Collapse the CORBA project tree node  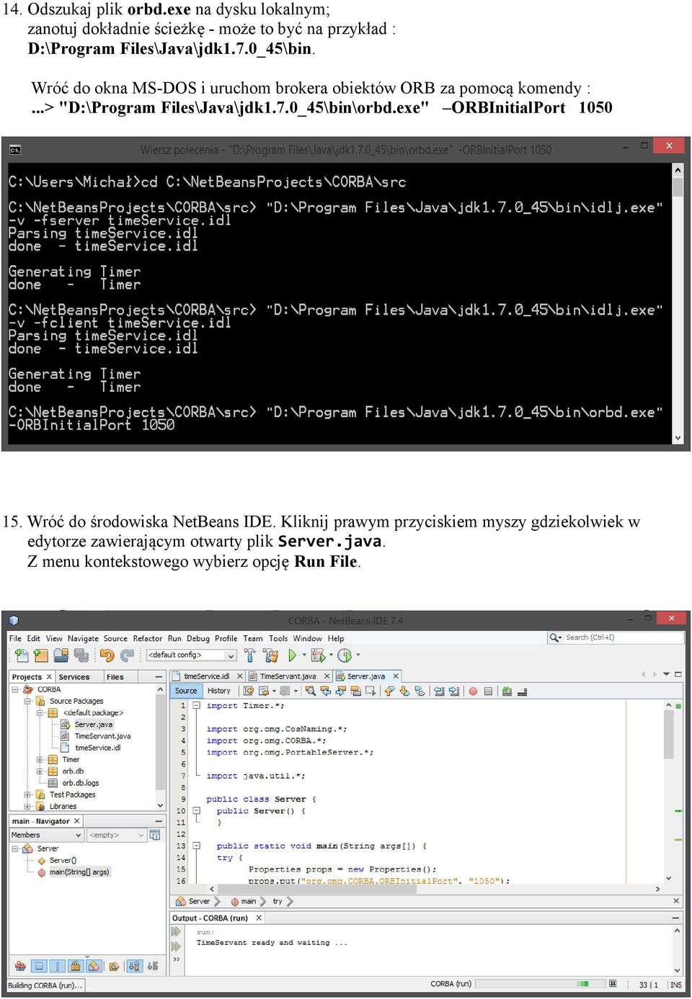point(15,689)
